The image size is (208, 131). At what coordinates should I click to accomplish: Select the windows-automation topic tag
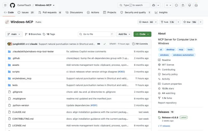click(x=183, y=55)
